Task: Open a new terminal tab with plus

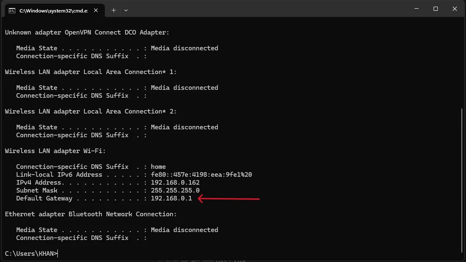Action: pos(113,10)
